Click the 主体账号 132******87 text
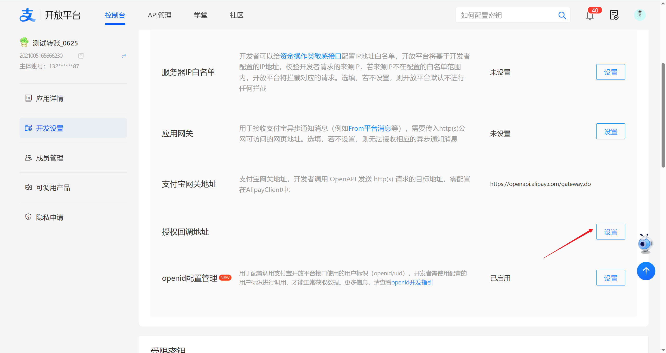Image resolution: width=666 pixels, height=353 pixels. tap(49, 66)
